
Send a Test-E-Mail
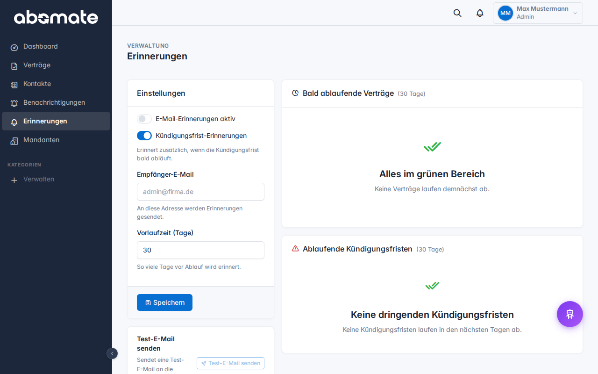[x=230, y=363]
